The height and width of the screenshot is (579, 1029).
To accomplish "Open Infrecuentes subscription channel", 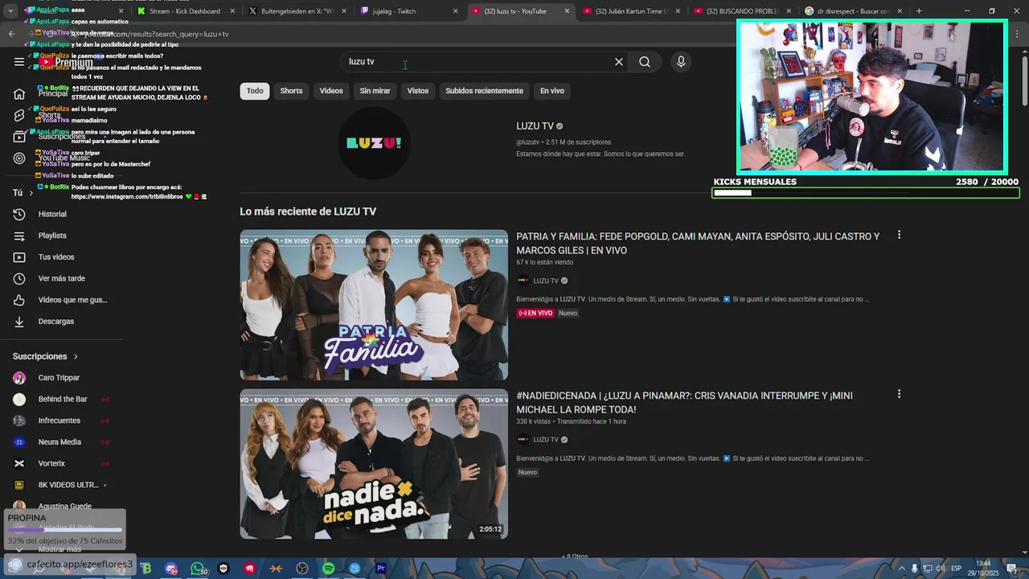I will tap(61, 421).
